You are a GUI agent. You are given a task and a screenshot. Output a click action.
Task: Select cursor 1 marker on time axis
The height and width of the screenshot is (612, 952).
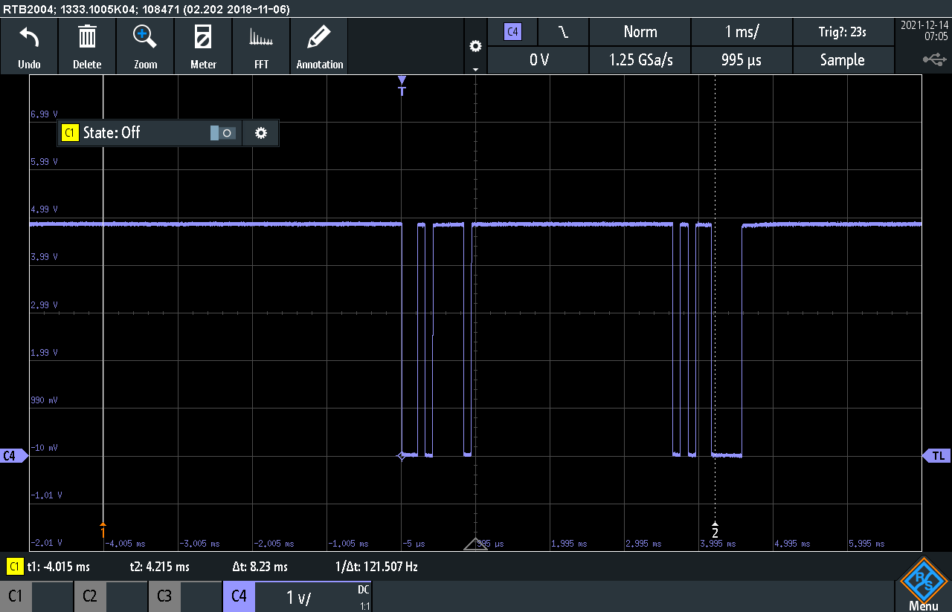(x=103, y=530)
